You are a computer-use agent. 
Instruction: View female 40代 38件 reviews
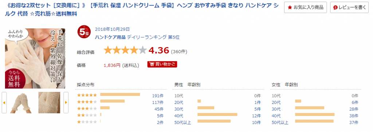coord(354,116)
